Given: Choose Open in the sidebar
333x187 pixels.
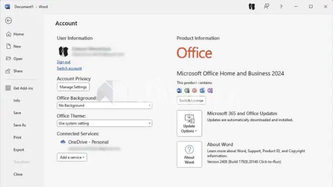Looking at the screenshot, I should [x=14, y=59].
